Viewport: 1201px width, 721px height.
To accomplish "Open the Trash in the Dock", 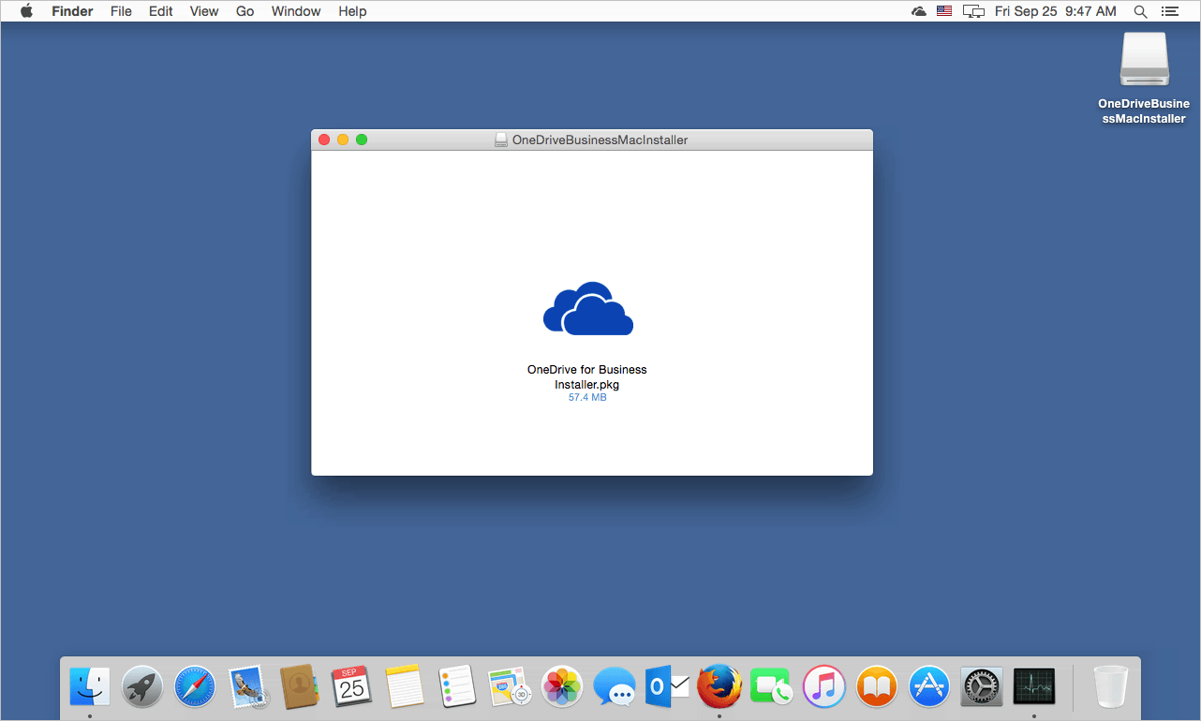I will point(1111,686).
